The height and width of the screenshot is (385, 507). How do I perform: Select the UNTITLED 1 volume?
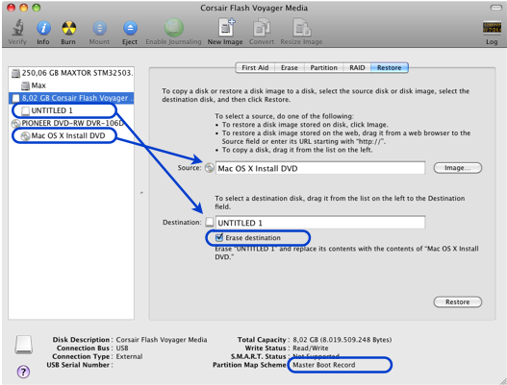pyautogui.click(x=71, y=110)
